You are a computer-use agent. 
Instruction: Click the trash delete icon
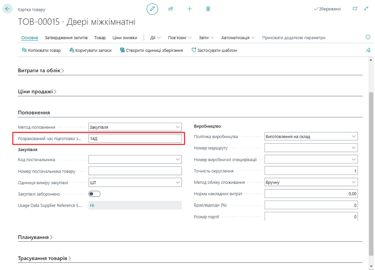208,9
